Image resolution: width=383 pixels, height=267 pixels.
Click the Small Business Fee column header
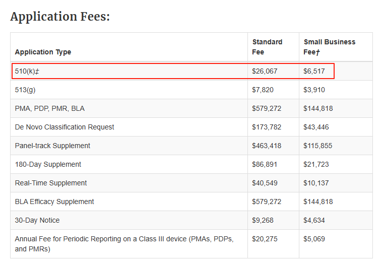(x=329, y=47)
